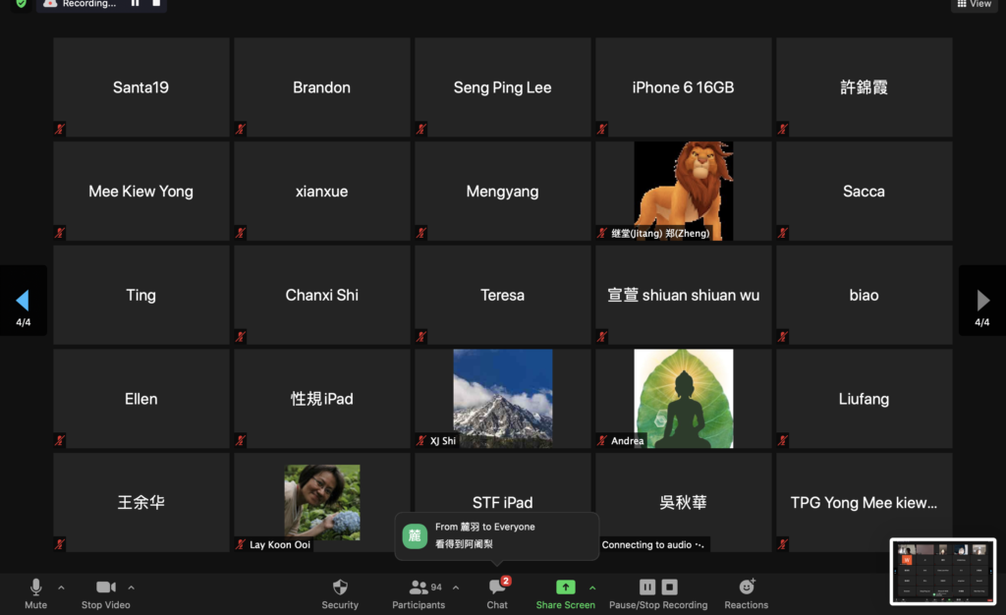Viewport: 1006px width, 615px height.
Task: Click muted mic icon on Mee Kiew Yong's tile
Action: tap(60, 233)
